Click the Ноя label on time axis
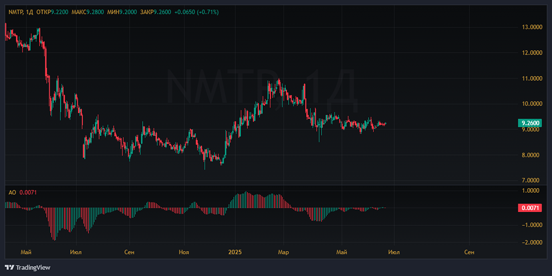The width and height of the screenshot is (552, 276). click(x=184, y=252)
